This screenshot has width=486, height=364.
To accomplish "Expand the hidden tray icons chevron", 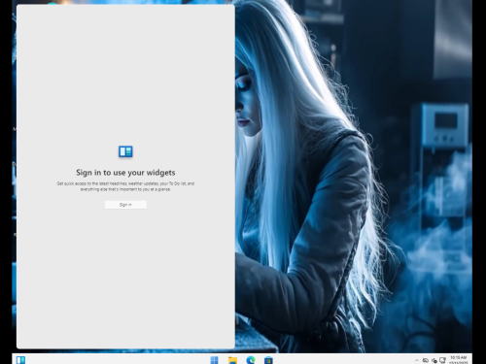I will (417, 360).
